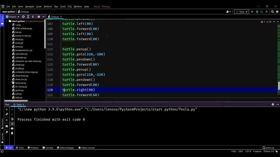The height and width of the screenshot is (157, 280).
Task: Open the Problems tool window
Action: (33, 148)
